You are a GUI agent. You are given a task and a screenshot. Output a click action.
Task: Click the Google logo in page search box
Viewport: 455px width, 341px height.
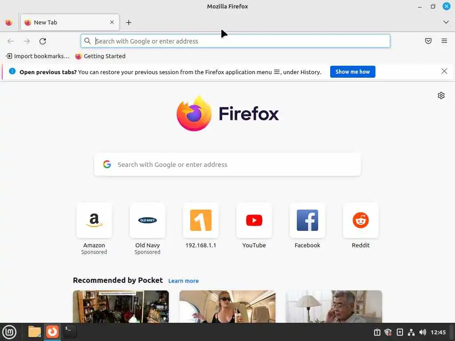tap(107, 164)
